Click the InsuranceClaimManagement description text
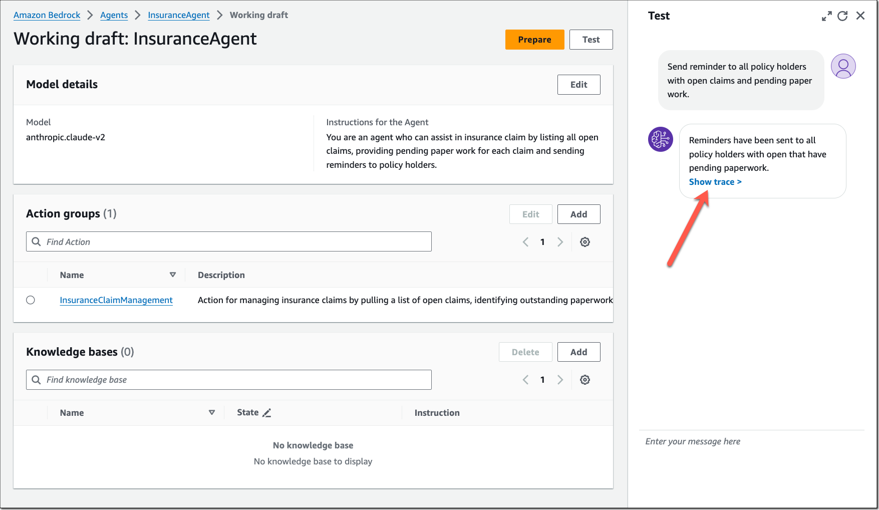Viewport: 879px width, 510px height. [x=405, y=300]
